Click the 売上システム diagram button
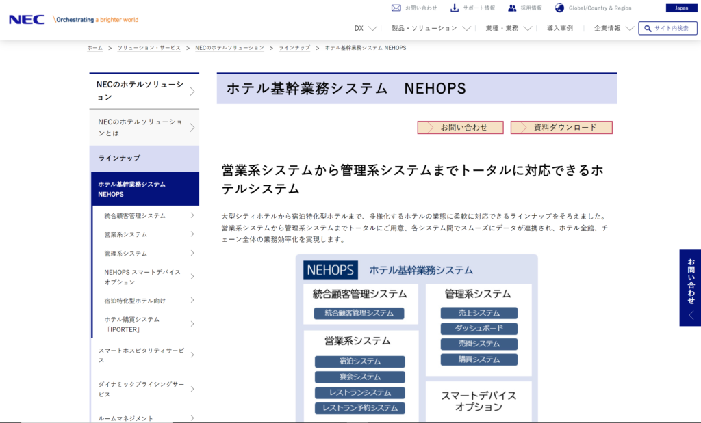 click(479, 313)
